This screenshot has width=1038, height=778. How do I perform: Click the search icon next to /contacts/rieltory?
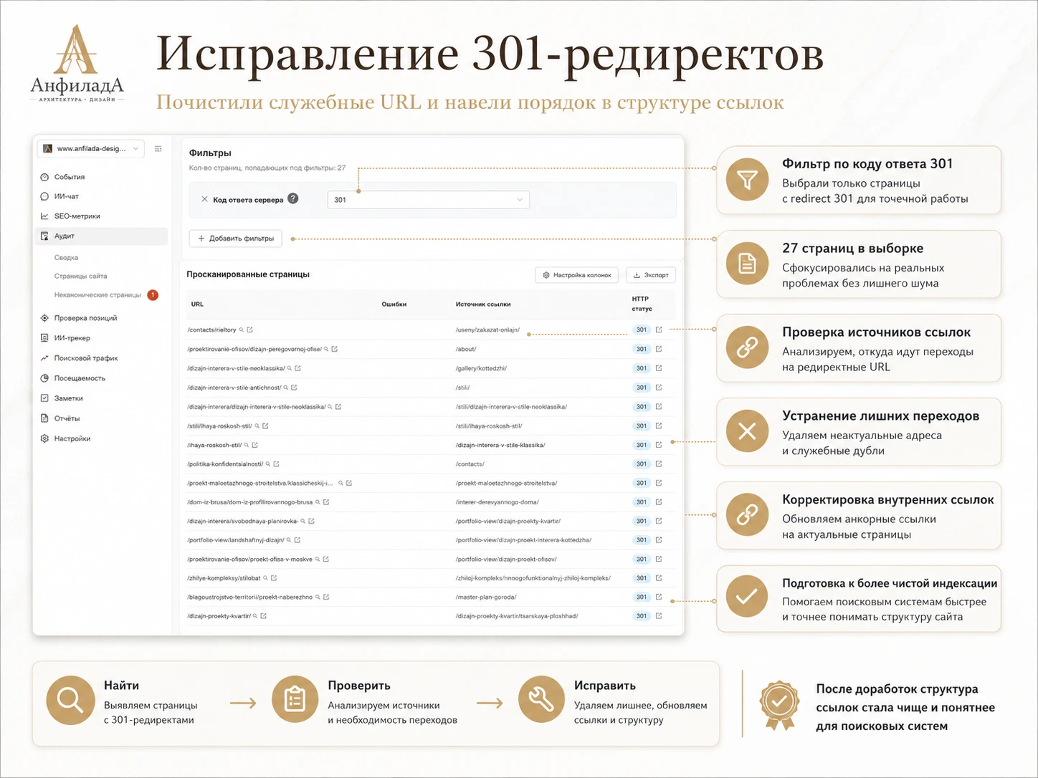pyautogui.click(x=242, y=330)
